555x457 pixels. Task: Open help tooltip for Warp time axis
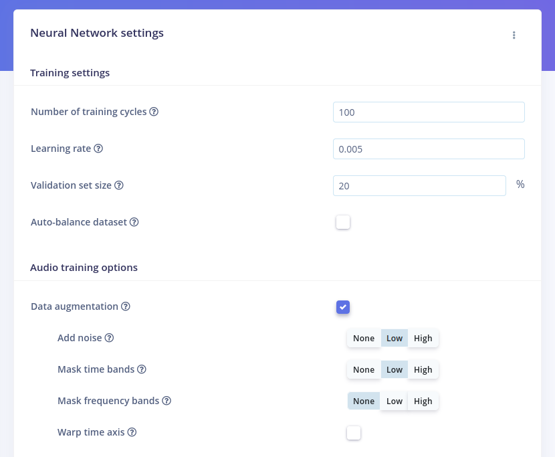click(x=132, y=432)
